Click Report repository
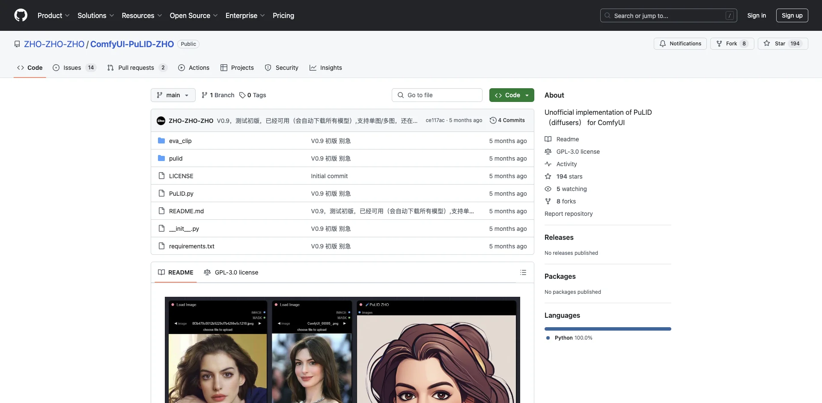822x403 pixels. coord(569,214)
